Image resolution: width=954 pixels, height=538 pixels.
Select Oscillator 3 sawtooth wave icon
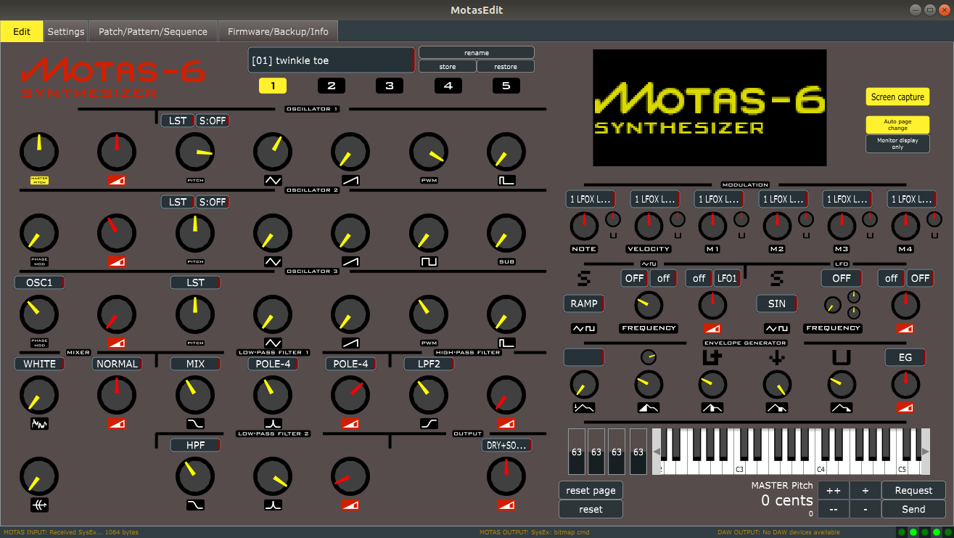350,343
